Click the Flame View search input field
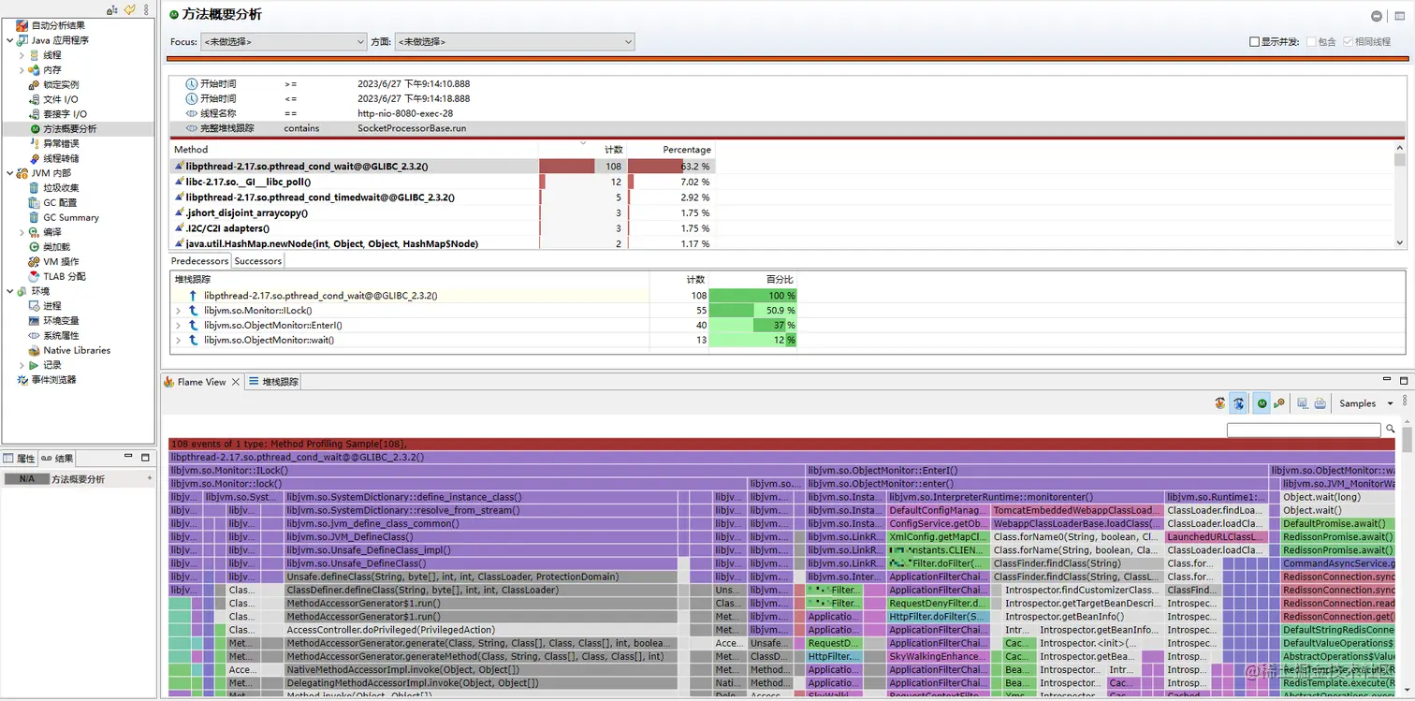The height and width of the screenshot is (701, 1415). pyautogui.click(x=1304, y=430)
